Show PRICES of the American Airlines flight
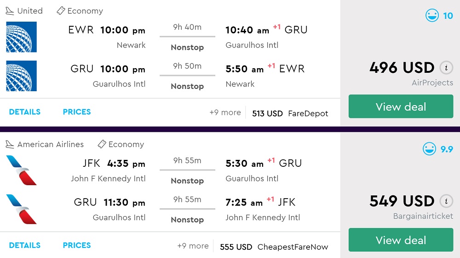 (77, 246)
